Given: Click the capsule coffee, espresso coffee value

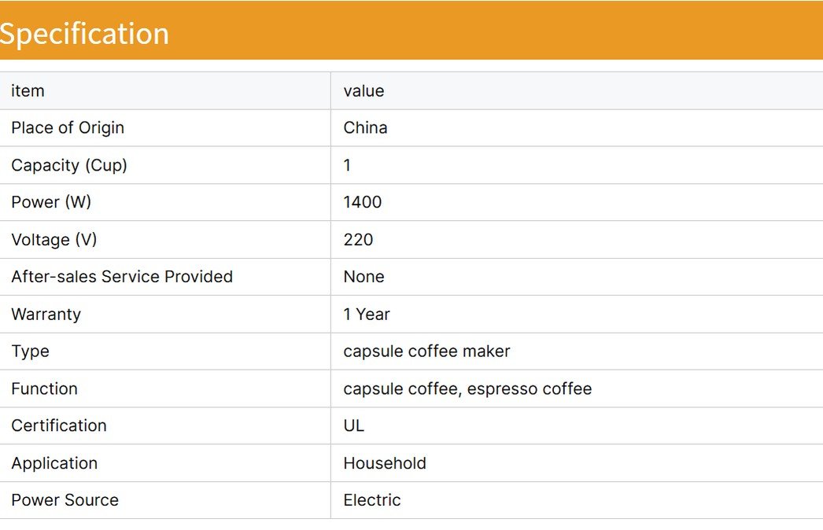Looking at the screenshot, I should click(467, 388).
